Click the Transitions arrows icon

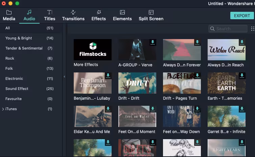pos(73,12)
